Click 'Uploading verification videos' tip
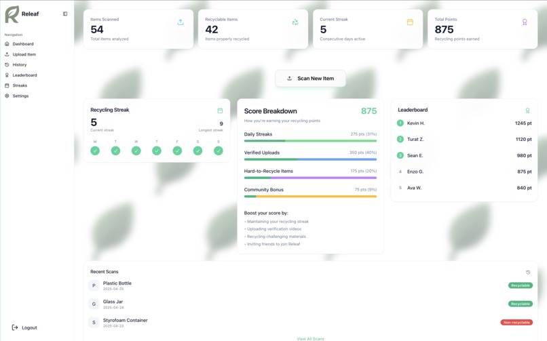This screenshot has width=547, height=341. [274, 229]
